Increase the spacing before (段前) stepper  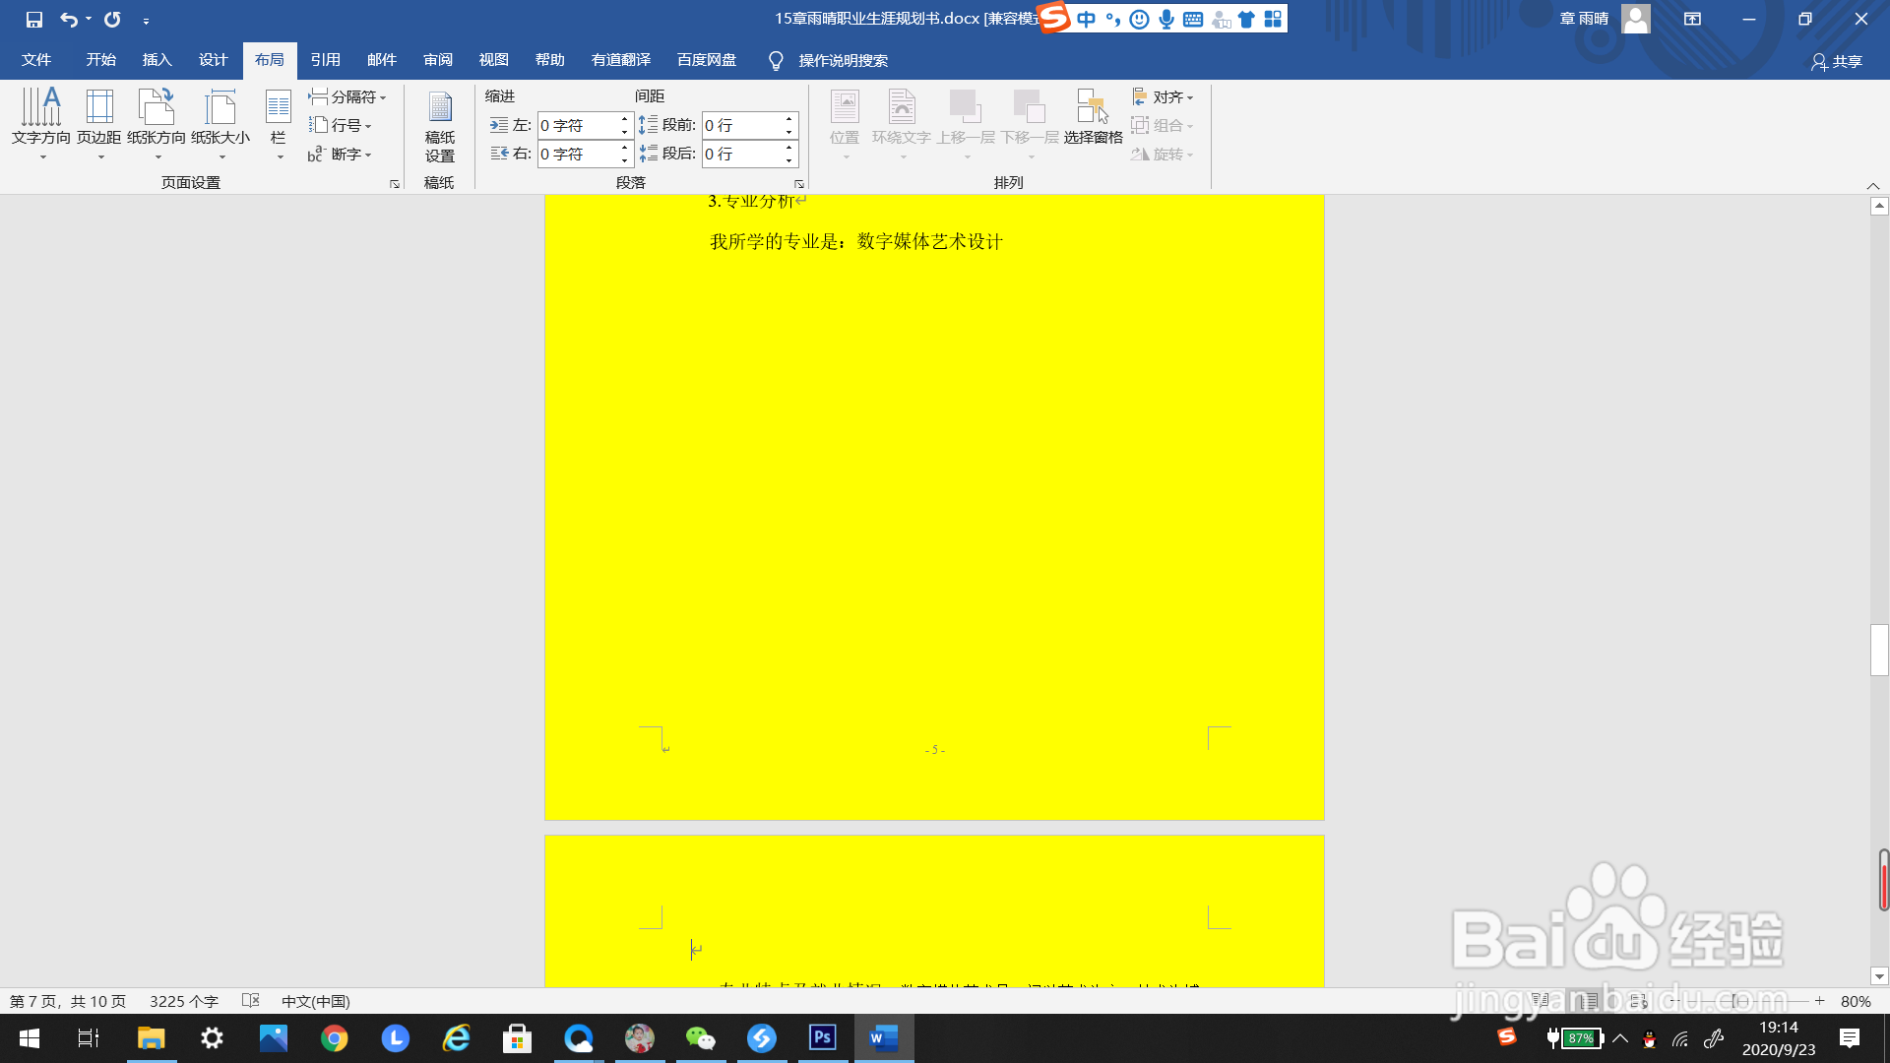click(x=789, y=119)
